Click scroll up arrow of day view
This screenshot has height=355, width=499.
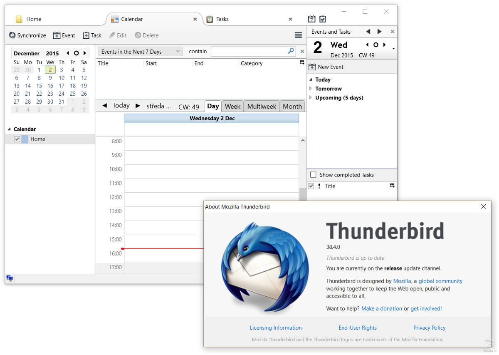click(303, 141)
